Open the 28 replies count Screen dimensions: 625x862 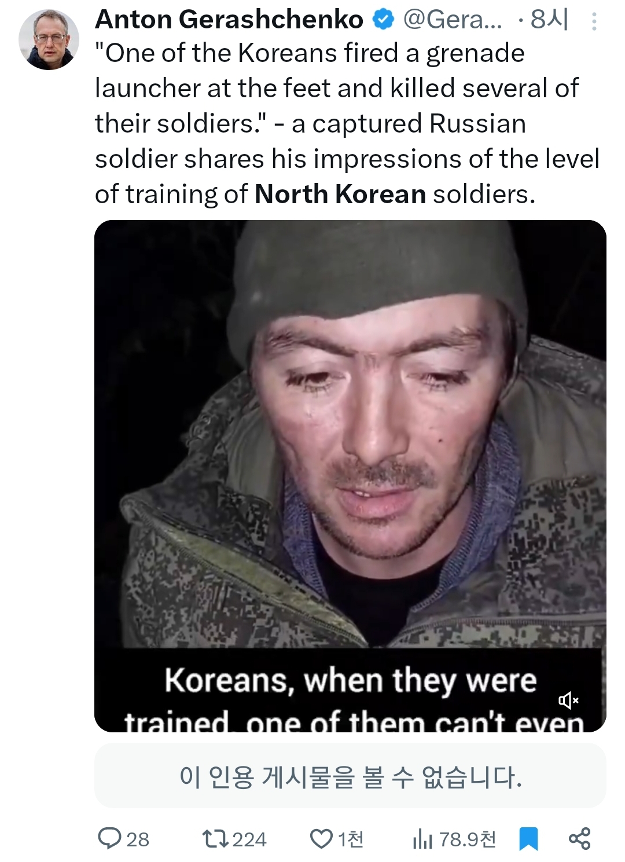click(x=138, y=839)
